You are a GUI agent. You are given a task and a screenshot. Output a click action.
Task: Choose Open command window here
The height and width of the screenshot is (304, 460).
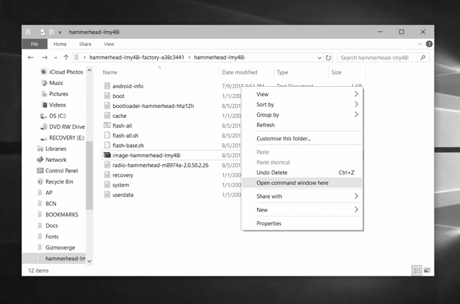[292, 183]
